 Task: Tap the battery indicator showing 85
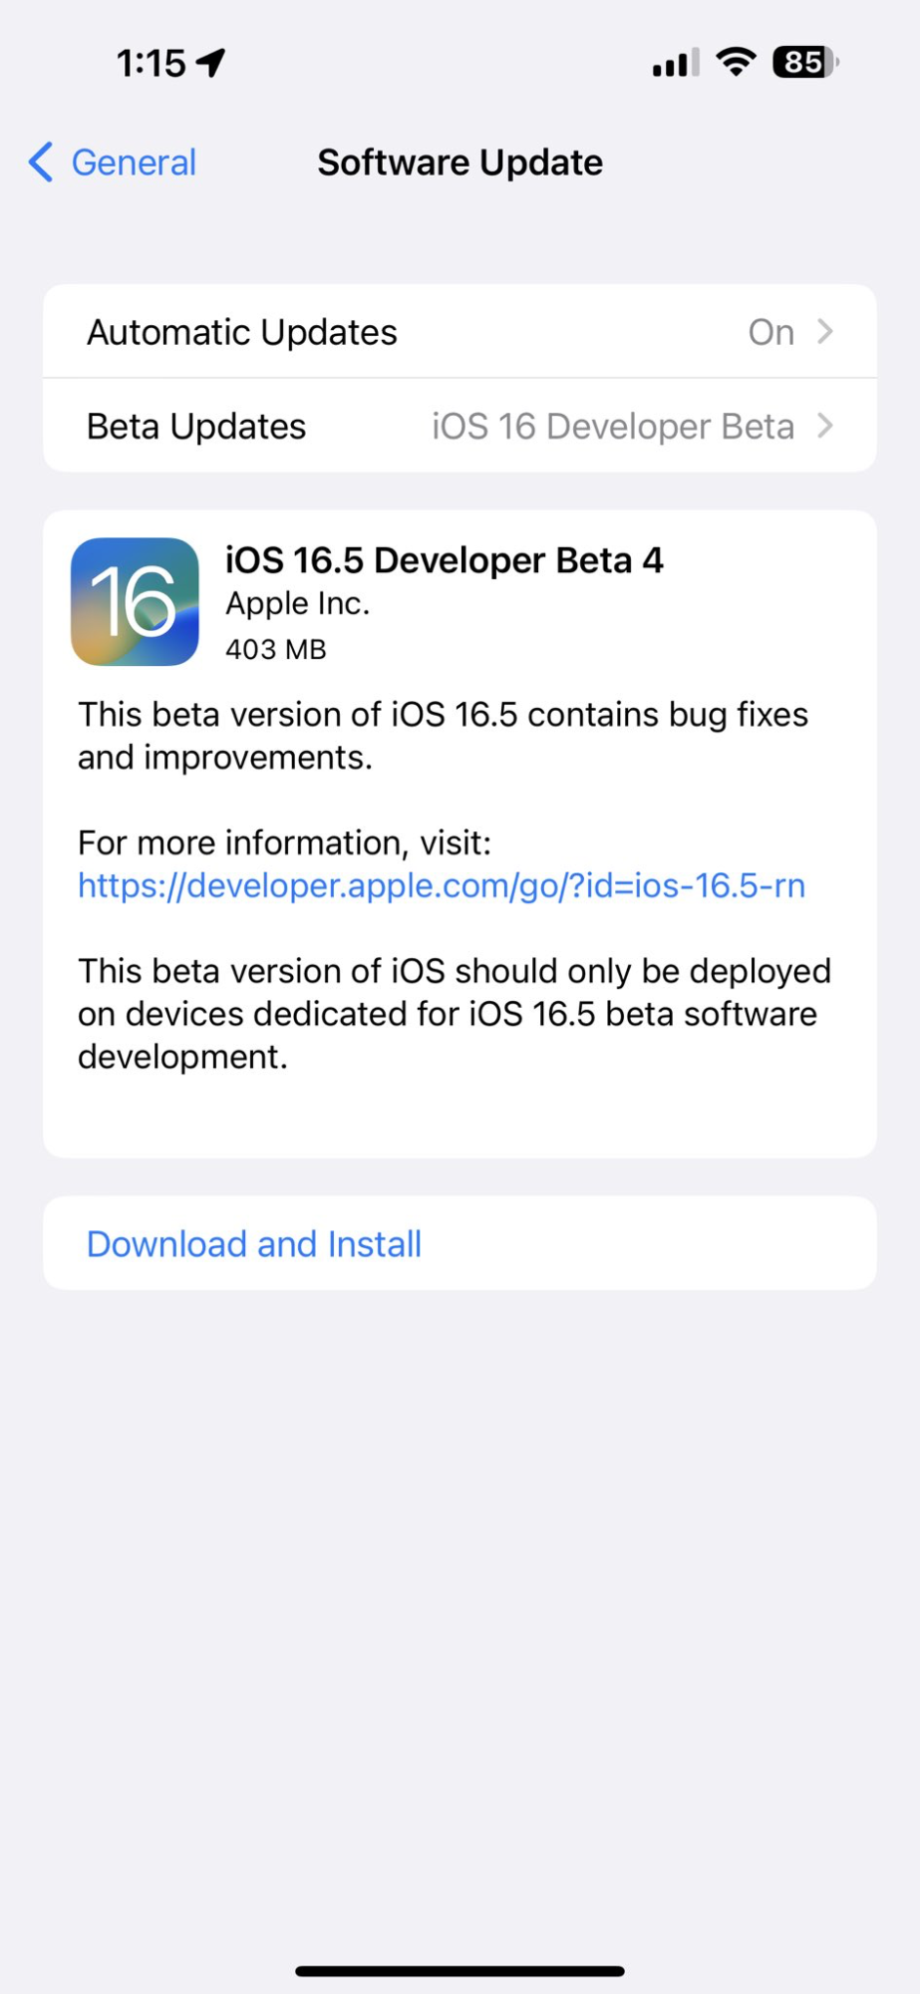805,63
